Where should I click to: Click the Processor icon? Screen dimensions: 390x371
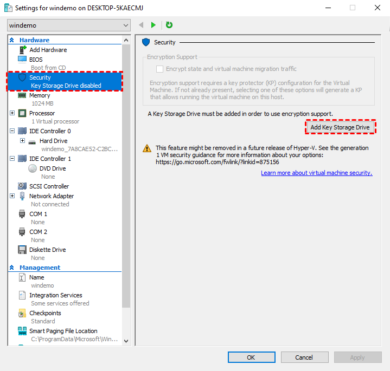(x=22, y=113)
